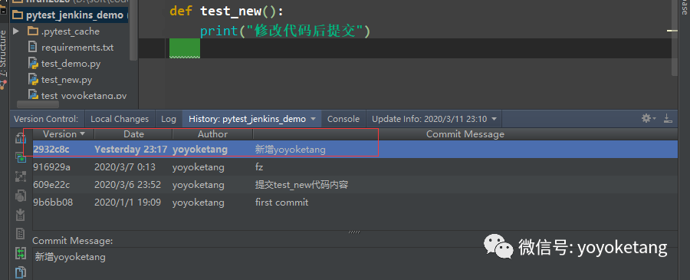
Task: Click the commit message '提交test_new代码内容'
Action: [x=302, y=185]
